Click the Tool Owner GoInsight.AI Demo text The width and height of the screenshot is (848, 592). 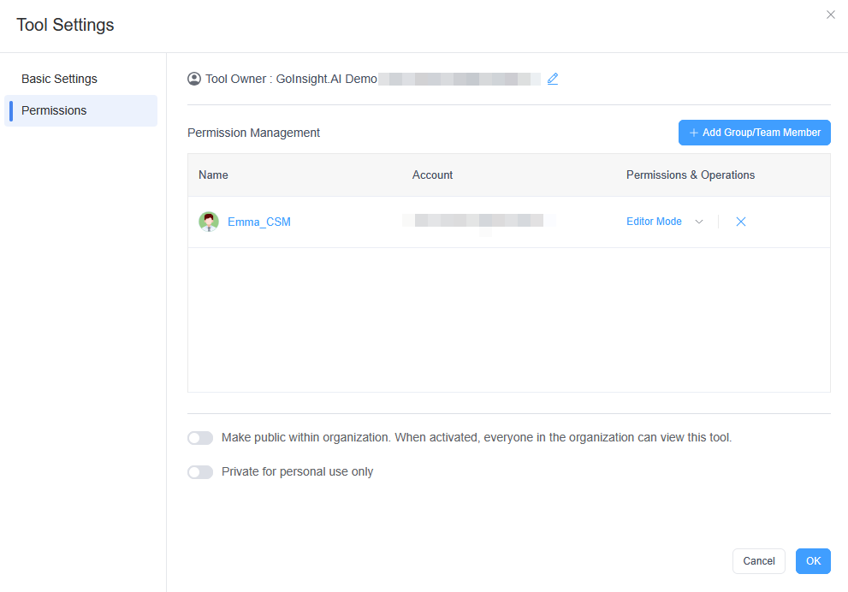[291, 79]
